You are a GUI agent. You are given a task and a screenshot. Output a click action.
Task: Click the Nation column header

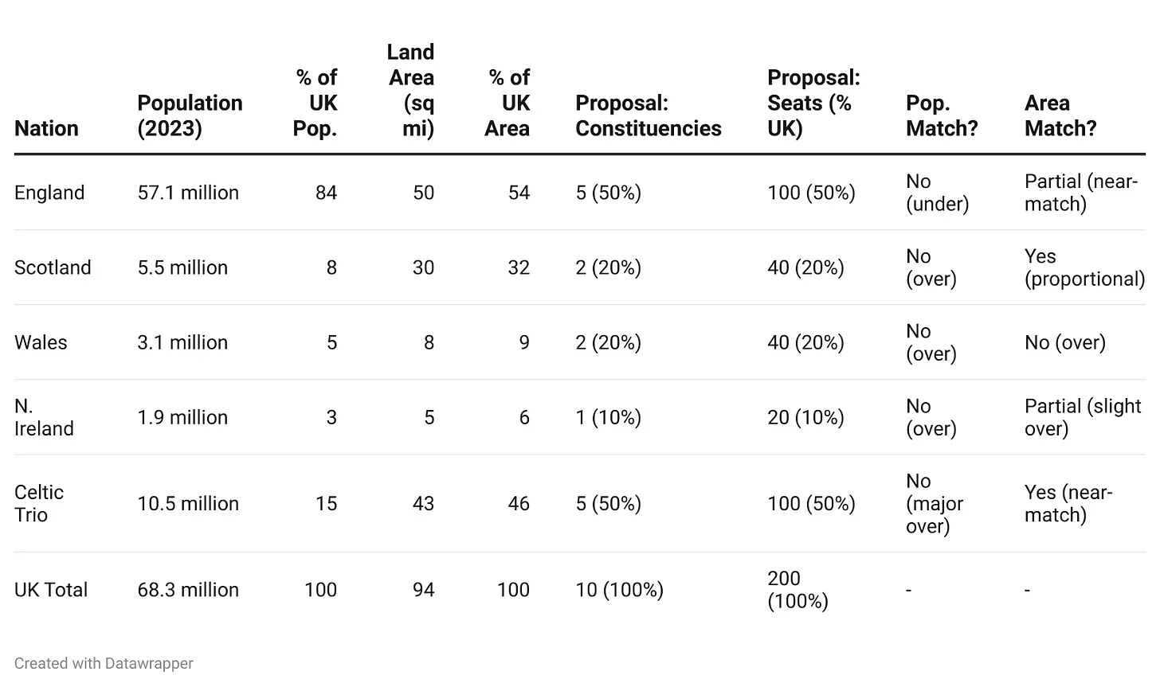(46, 128)
